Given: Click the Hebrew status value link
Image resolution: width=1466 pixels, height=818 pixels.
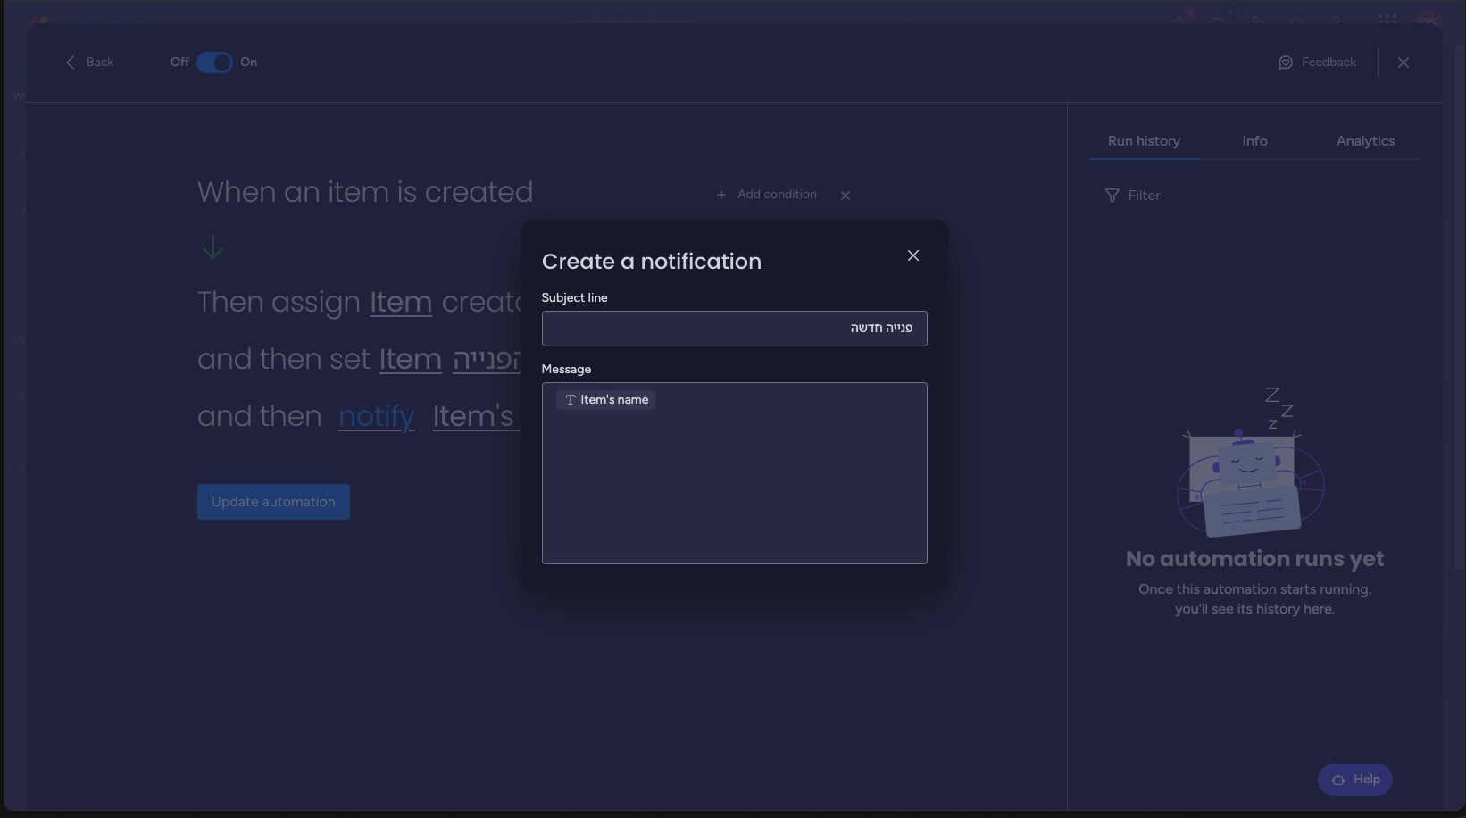Looking at the screenshot, I should [487, 359].
